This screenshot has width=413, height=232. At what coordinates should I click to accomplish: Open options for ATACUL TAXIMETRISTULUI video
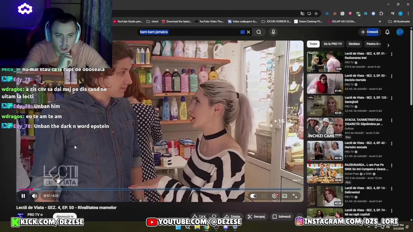(x=392, y=120)
